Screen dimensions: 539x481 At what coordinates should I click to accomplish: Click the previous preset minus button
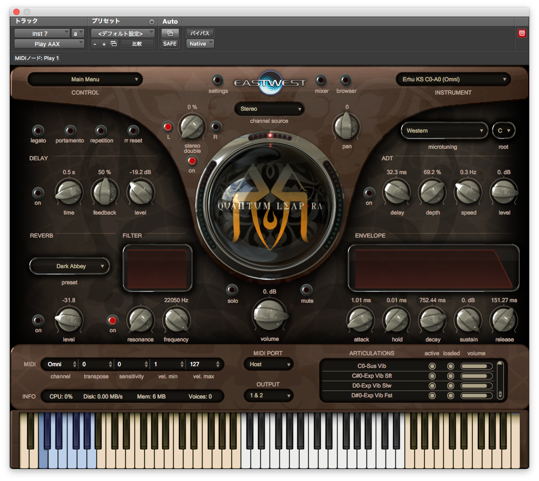pos(95,44)
